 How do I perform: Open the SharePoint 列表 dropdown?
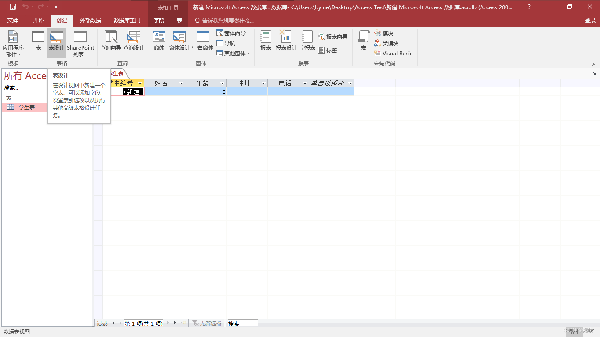point(80,44)
